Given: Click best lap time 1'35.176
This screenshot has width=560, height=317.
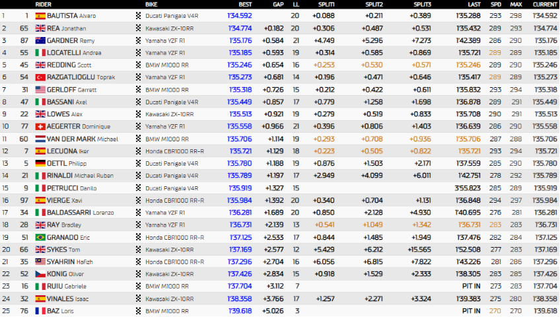Looking at the screenshot, I should 240,40.
